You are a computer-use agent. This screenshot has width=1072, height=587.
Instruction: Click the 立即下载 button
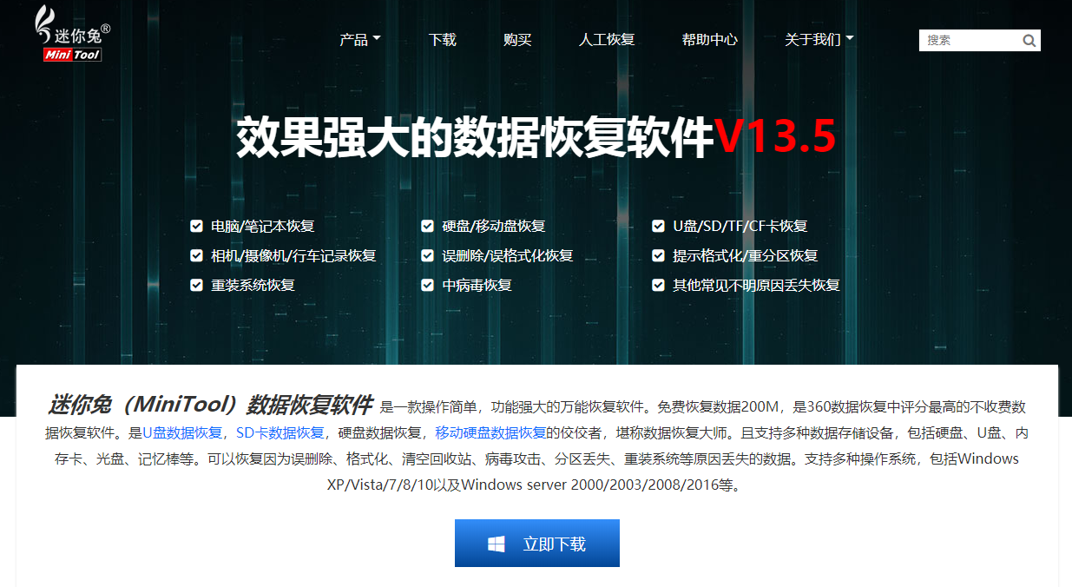pos(537,544)
